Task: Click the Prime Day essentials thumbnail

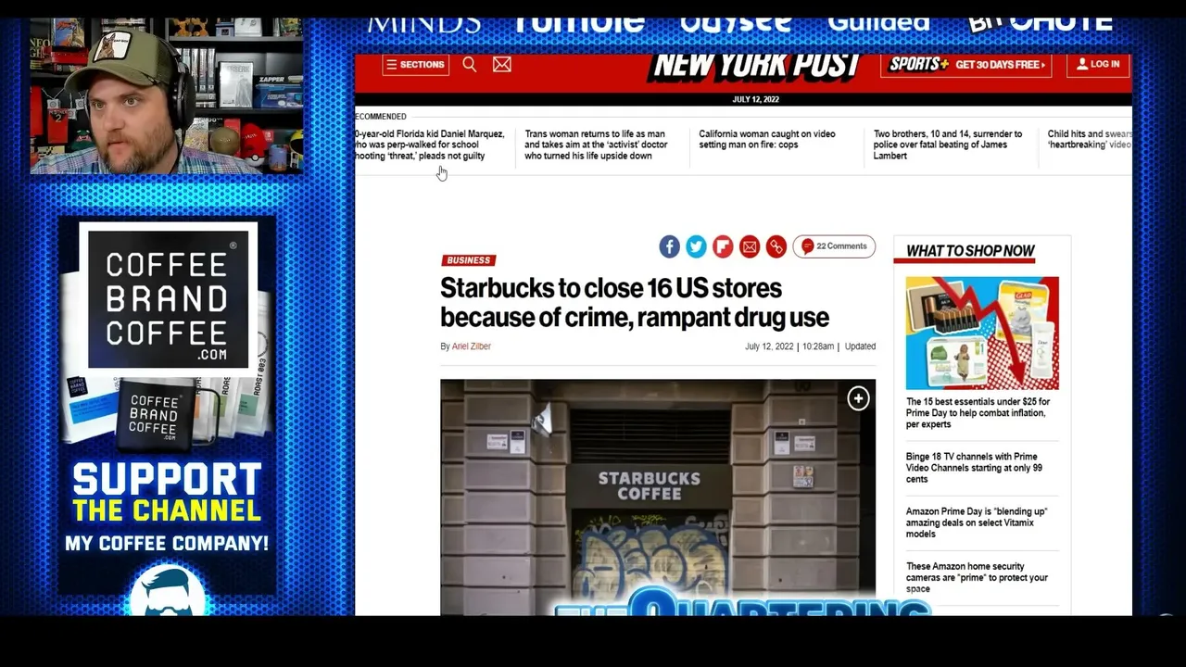Action: [x=982, y=333]
